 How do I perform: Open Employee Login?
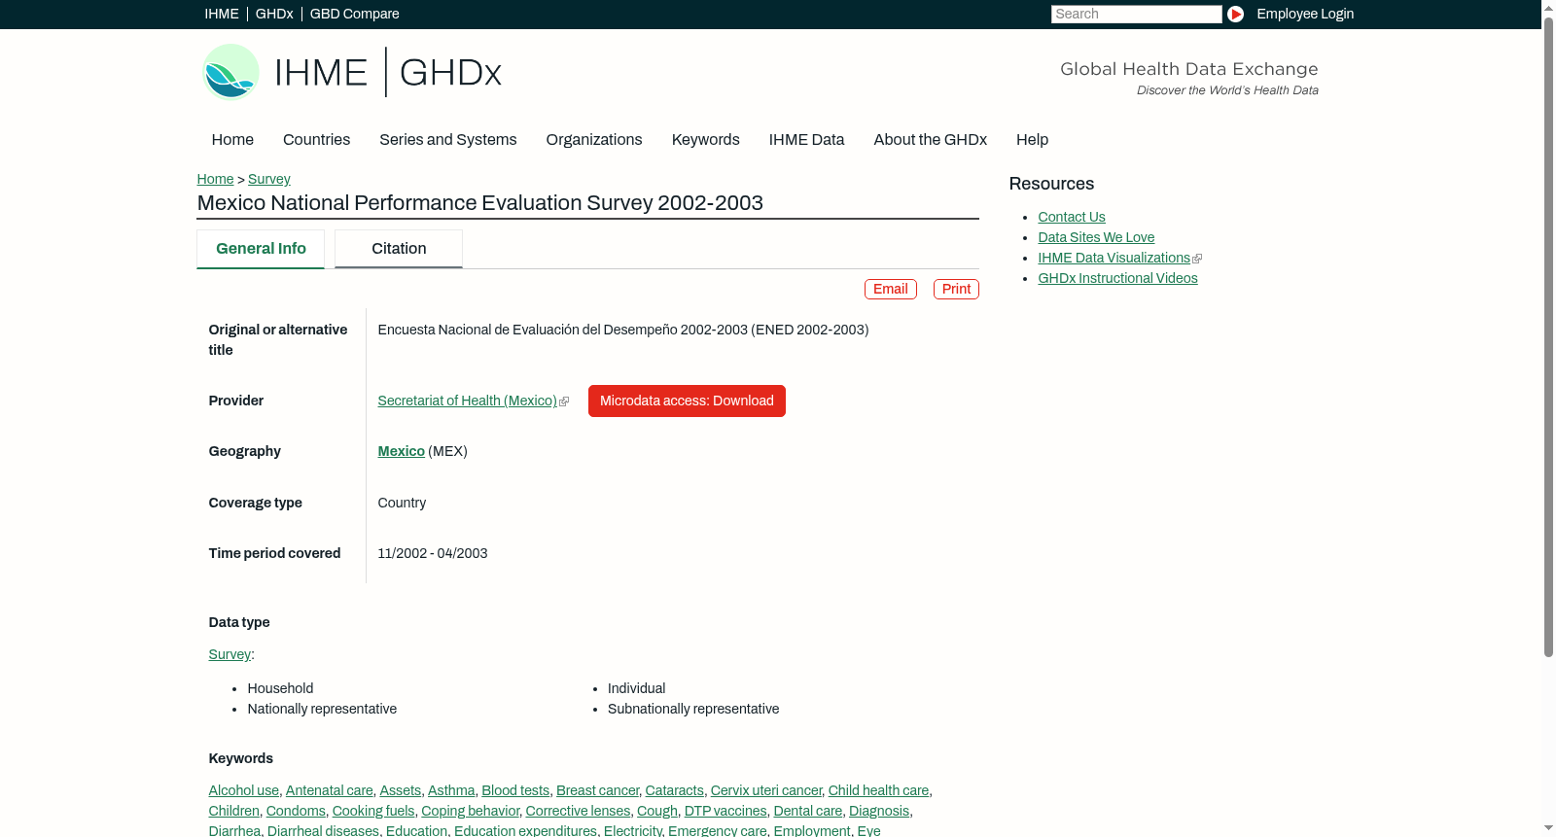[1305, 14]
